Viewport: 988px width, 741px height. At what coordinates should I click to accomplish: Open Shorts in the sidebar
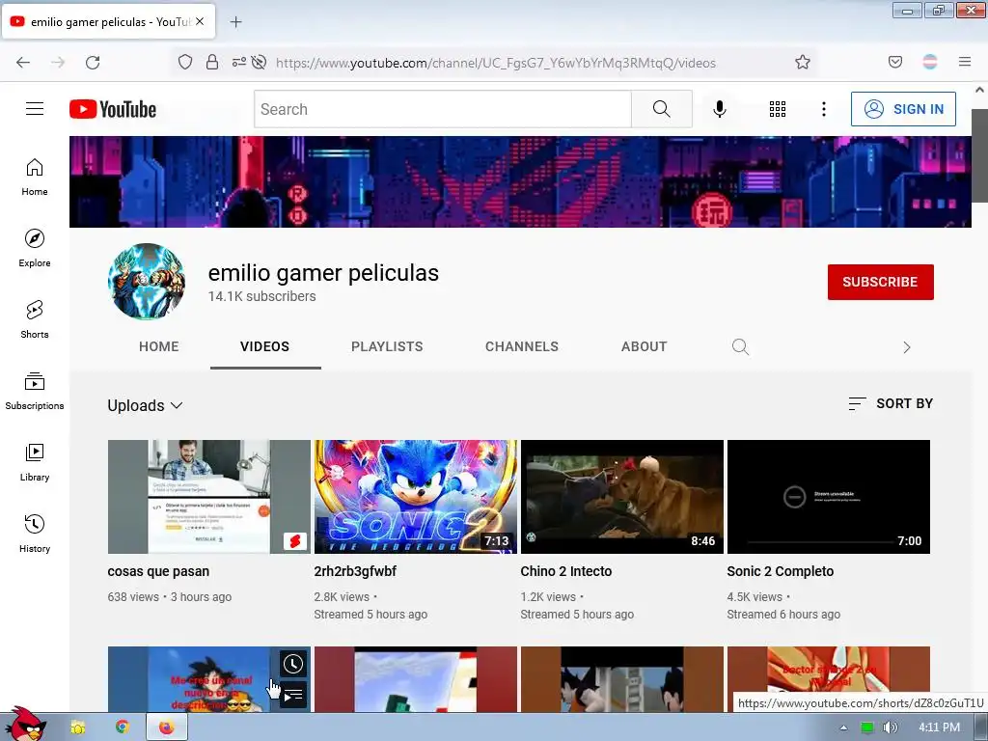35,319
